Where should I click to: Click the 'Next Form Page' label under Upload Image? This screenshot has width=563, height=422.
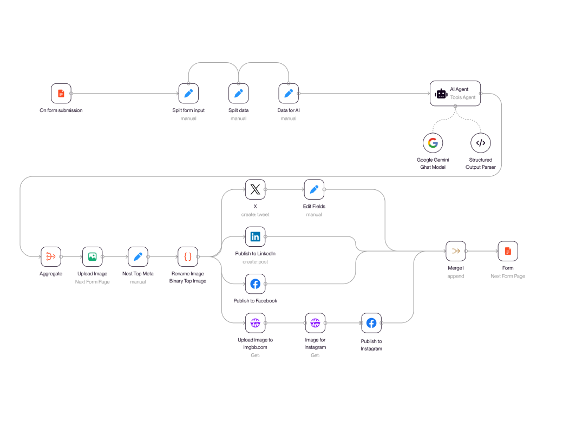tap(92, 282)
